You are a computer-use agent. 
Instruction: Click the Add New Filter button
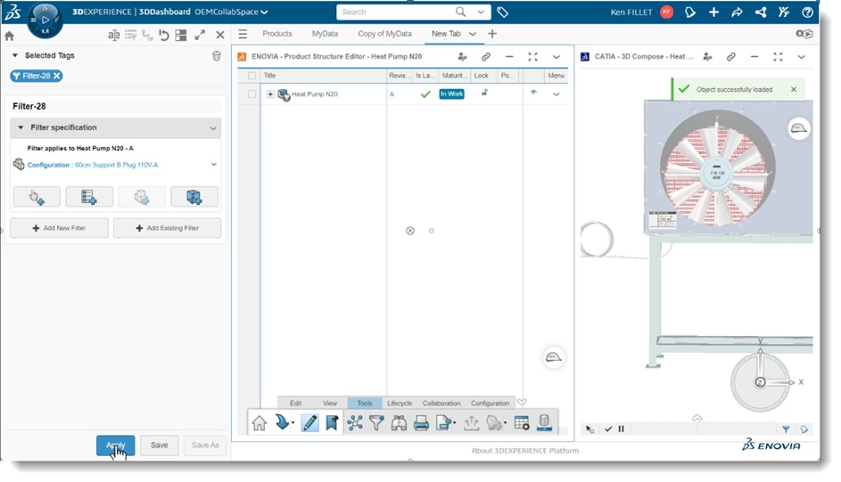point(59,228)
